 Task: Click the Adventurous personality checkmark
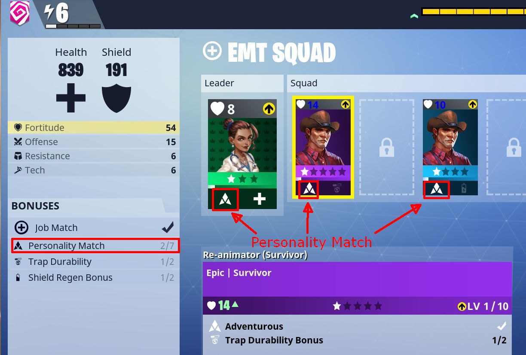(502, 326)
